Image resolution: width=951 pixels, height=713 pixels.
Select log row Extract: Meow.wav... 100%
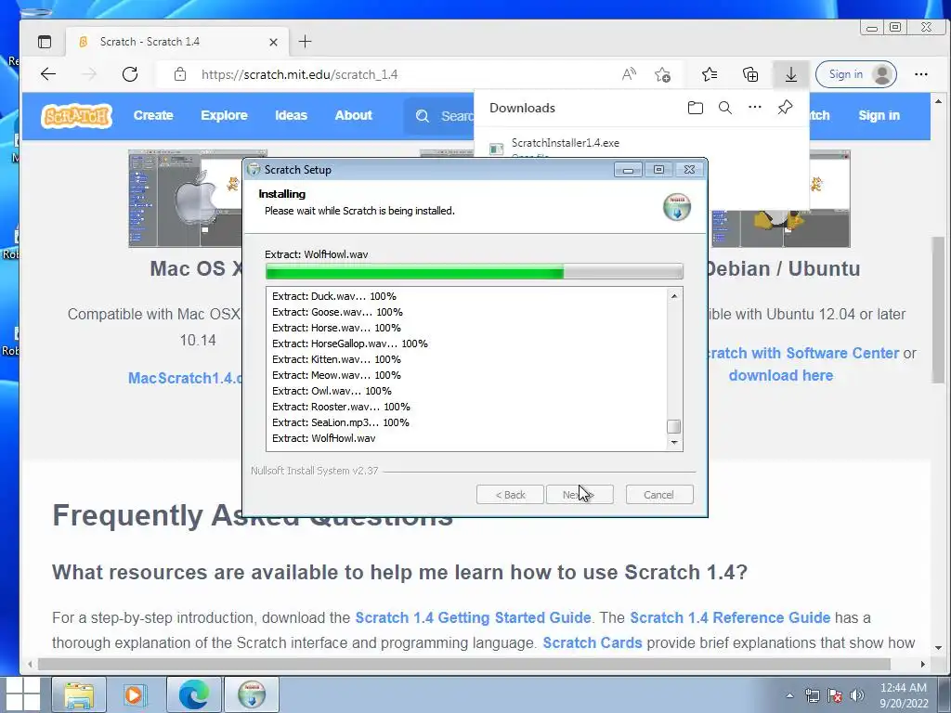[336, 375]
